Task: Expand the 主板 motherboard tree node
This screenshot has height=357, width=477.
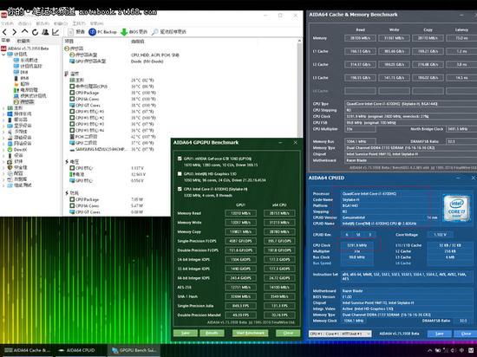Action: [3, 107]
